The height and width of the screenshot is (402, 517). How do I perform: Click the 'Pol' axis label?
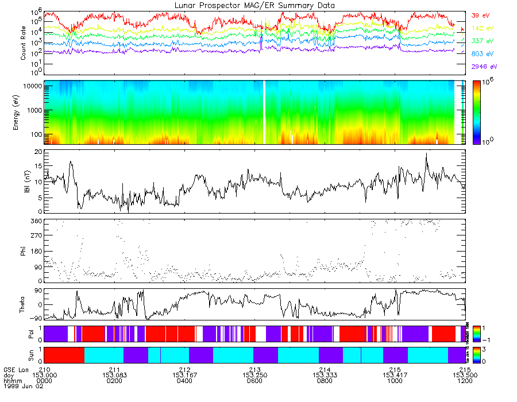(x=31, y=334)
